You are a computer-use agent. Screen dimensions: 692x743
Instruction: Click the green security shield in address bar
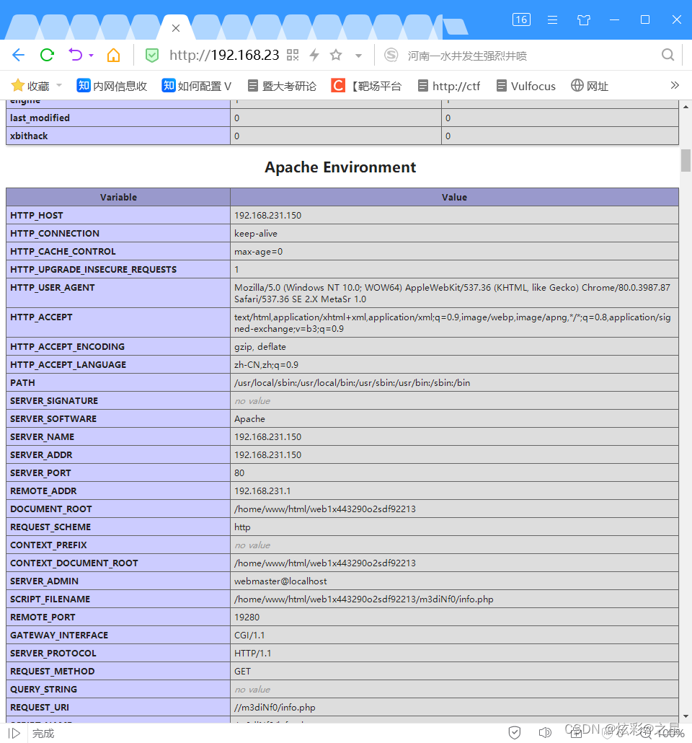(x=152, y=55)
